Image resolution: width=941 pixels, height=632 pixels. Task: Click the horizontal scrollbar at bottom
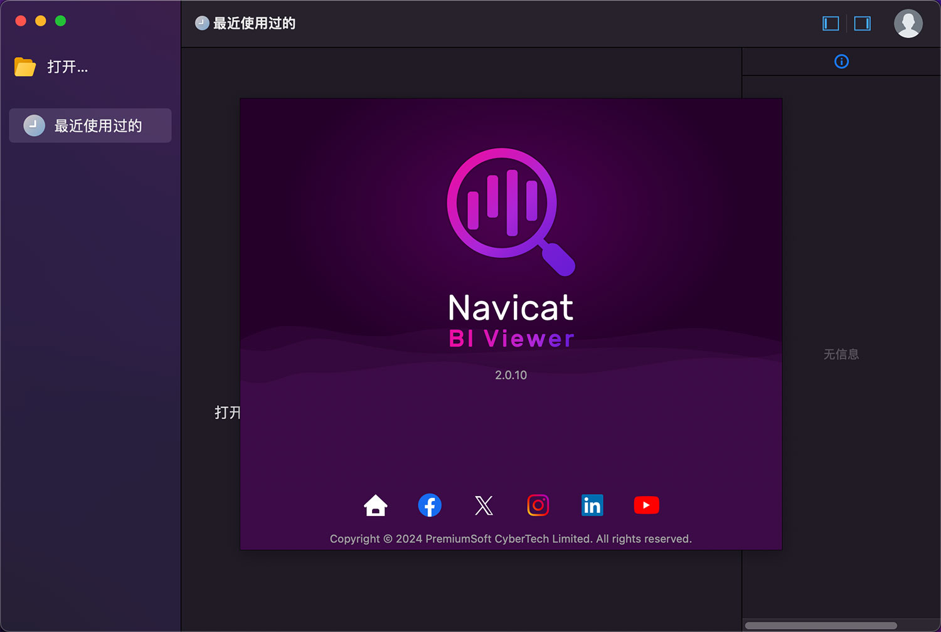(821, 625)
